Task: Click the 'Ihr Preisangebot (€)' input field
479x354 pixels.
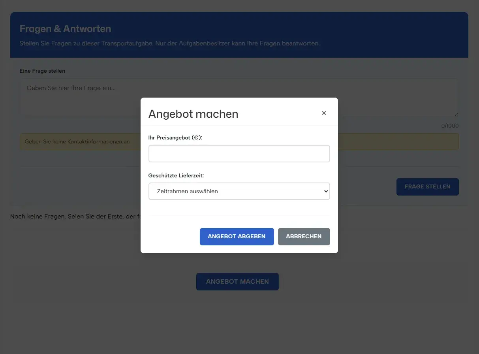Action: [239, 154]
